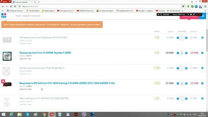The width and height of the screenshot is (208, 117).
Task: Go forward in browser history
Action: 7,6
